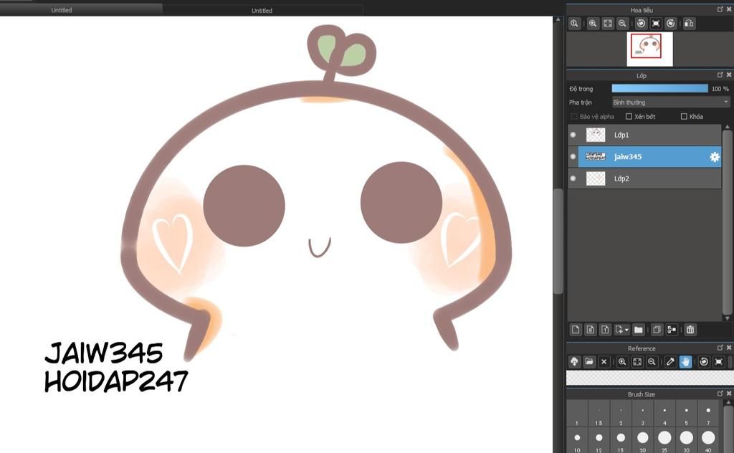Open cloud image in Reference panel
This screenshot has height=453, width=734.
click(574, 362)
